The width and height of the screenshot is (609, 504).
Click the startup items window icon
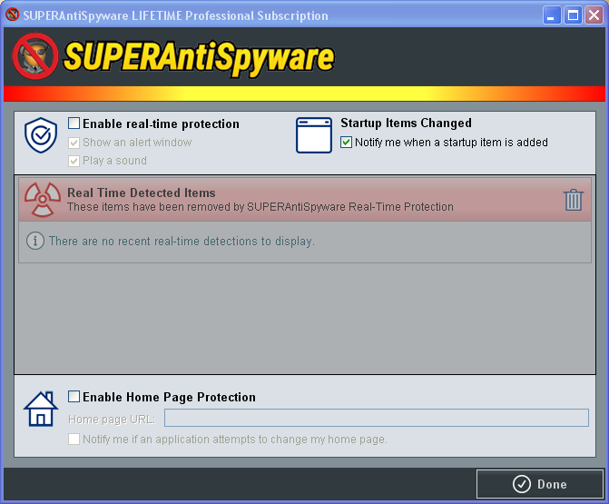pyautogui.click(x=314, y=135)
